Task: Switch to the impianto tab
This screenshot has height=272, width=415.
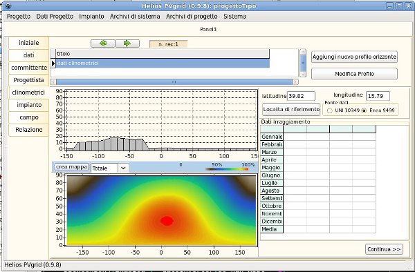Action: [x=28, y=105]
